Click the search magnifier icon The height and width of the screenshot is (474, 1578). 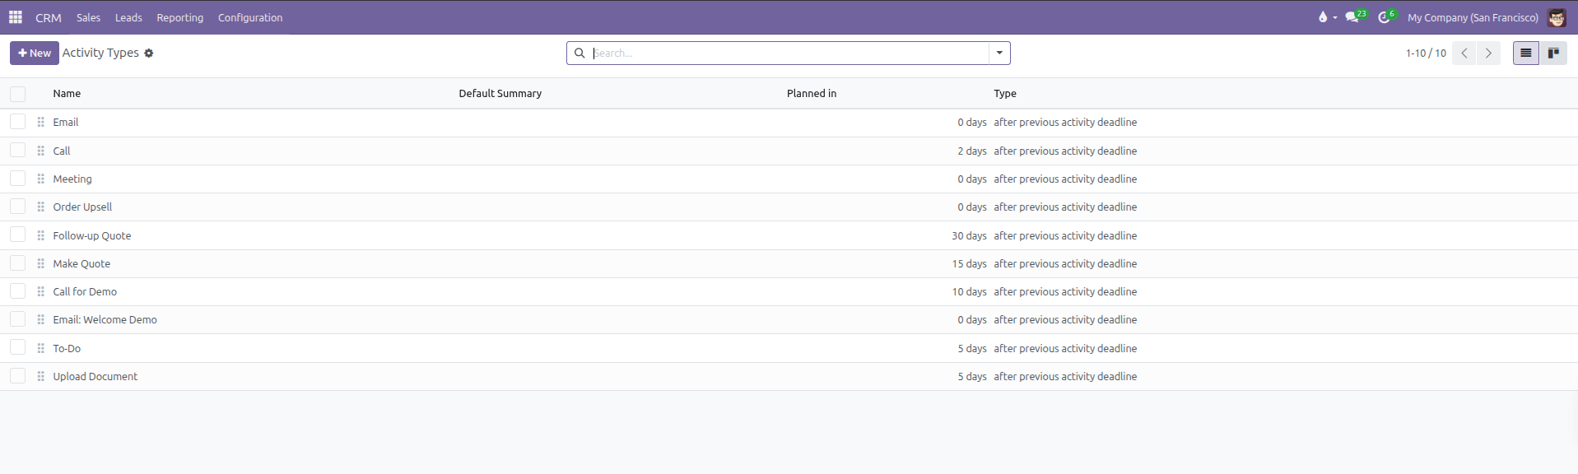click(x=580, y=53)
